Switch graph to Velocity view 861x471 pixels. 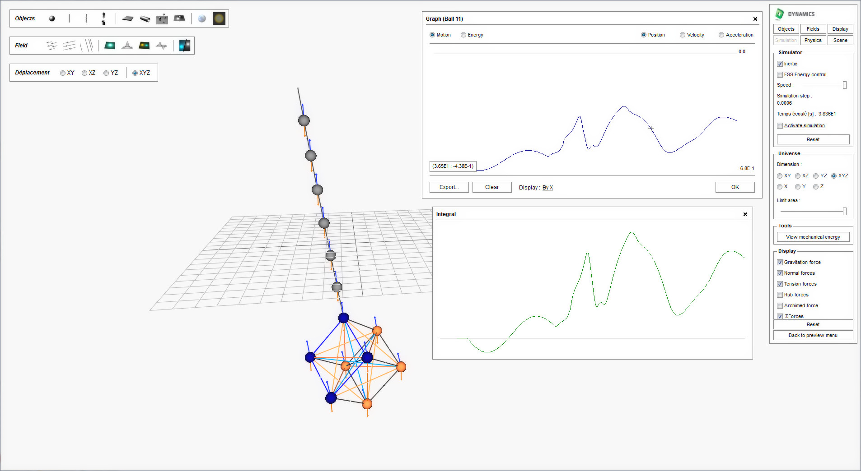tap(683, 35)
